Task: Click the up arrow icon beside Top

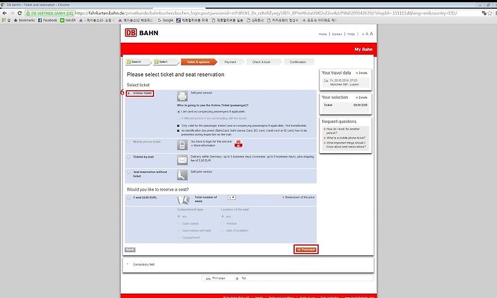Action: pyautogui.click(x=237, y=279)
